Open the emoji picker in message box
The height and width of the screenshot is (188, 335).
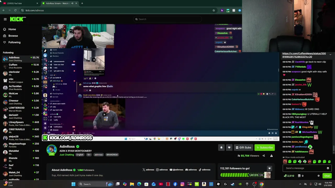(328, 168)
